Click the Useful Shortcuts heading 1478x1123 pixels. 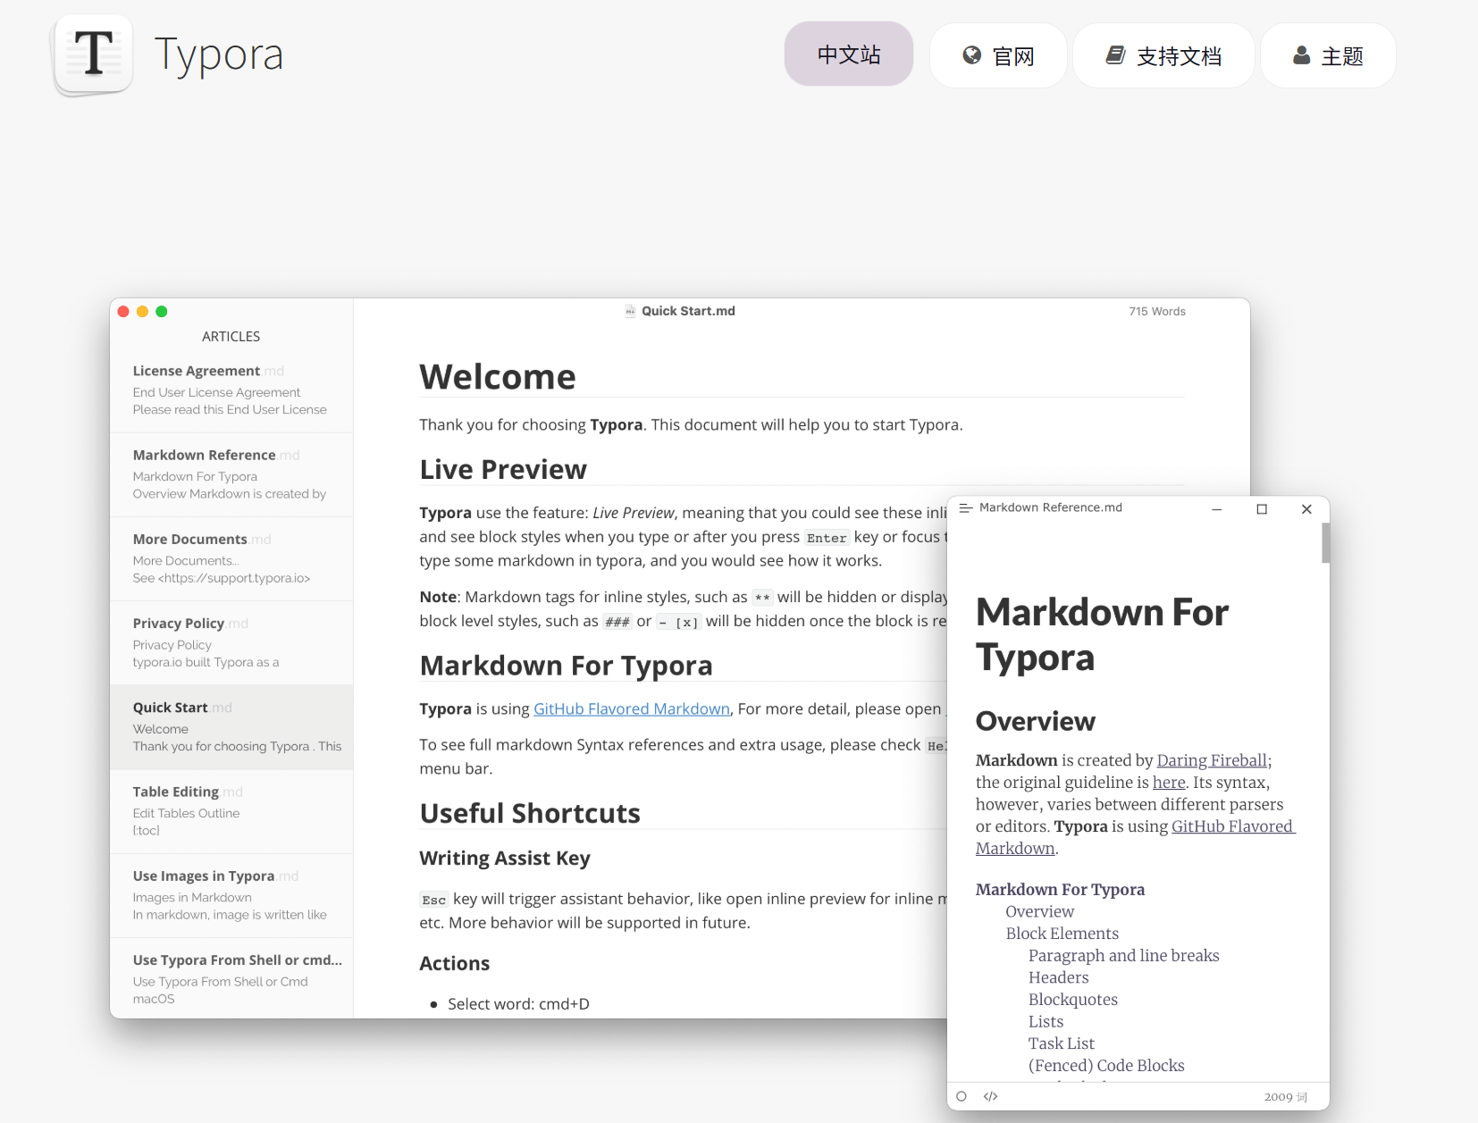click(531, 814)
